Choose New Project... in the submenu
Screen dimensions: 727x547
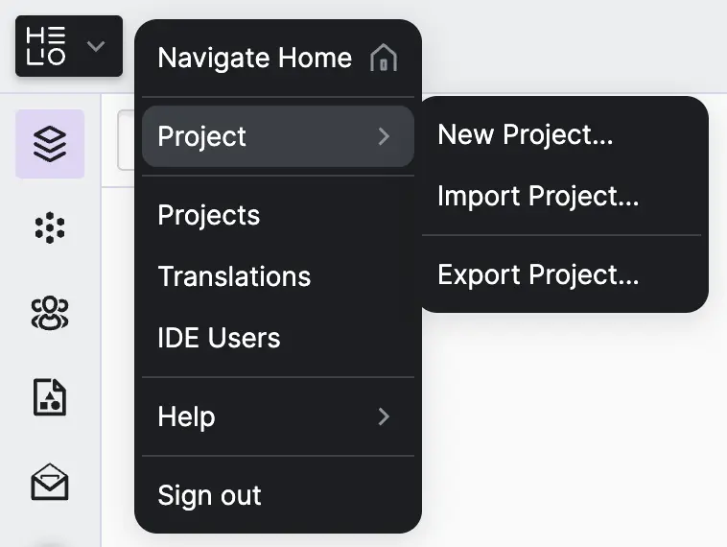coord(525,134)
